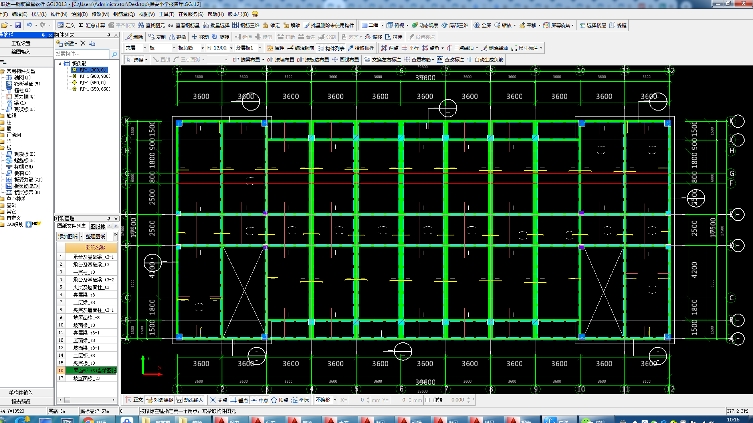
Task: Toggle 正交 orthogonal mode
Action: [134, 400]
